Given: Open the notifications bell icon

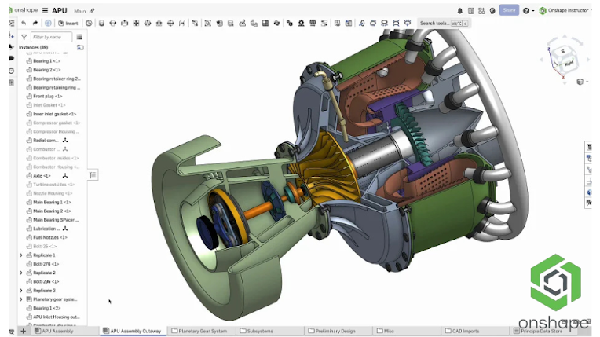Looking at the screenshot, I should (460, 11).
